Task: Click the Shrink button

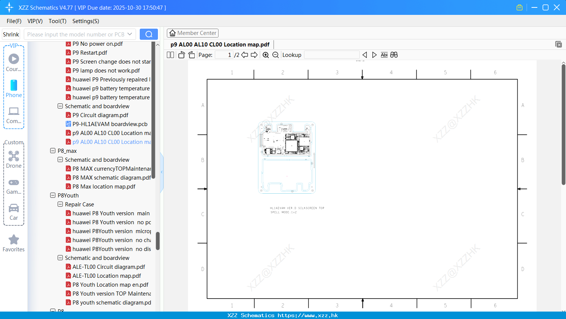Action: click(11, 34)
